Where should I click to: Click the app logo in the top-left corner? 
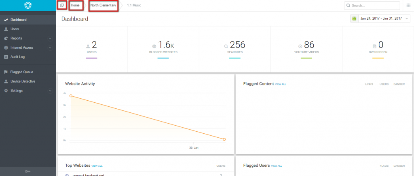pyautogui.click(x=28, y=5)
